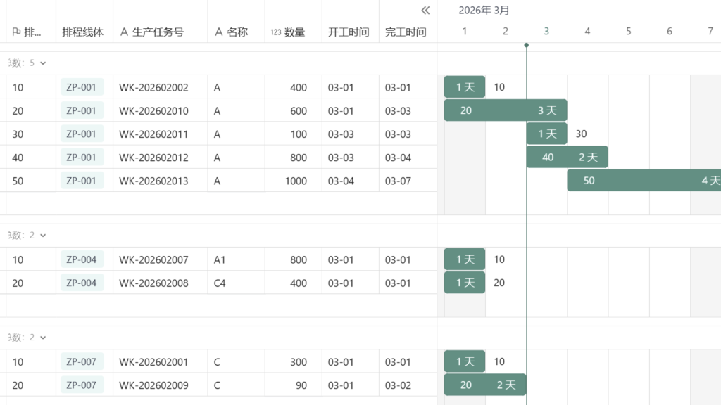The height and width of the screenshot is (405, 721).
Task: Select the 4天 Gantt bar labeled 50
Action: coord(644,181)
